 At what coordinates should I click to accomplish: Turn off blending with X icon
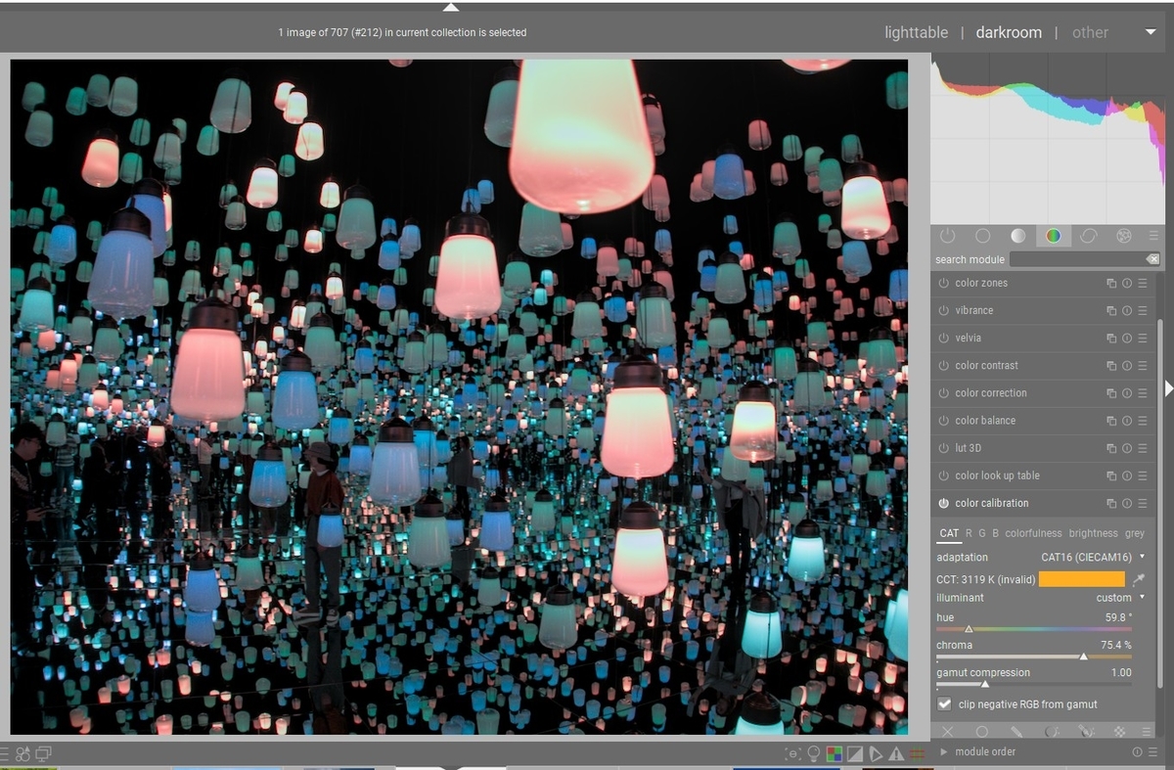947,731
